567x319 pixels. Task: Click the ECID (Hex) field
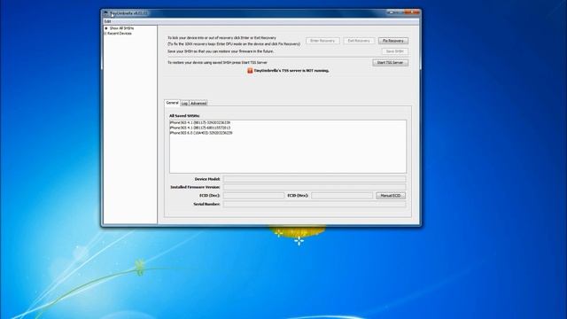click(x=342, y=195)
